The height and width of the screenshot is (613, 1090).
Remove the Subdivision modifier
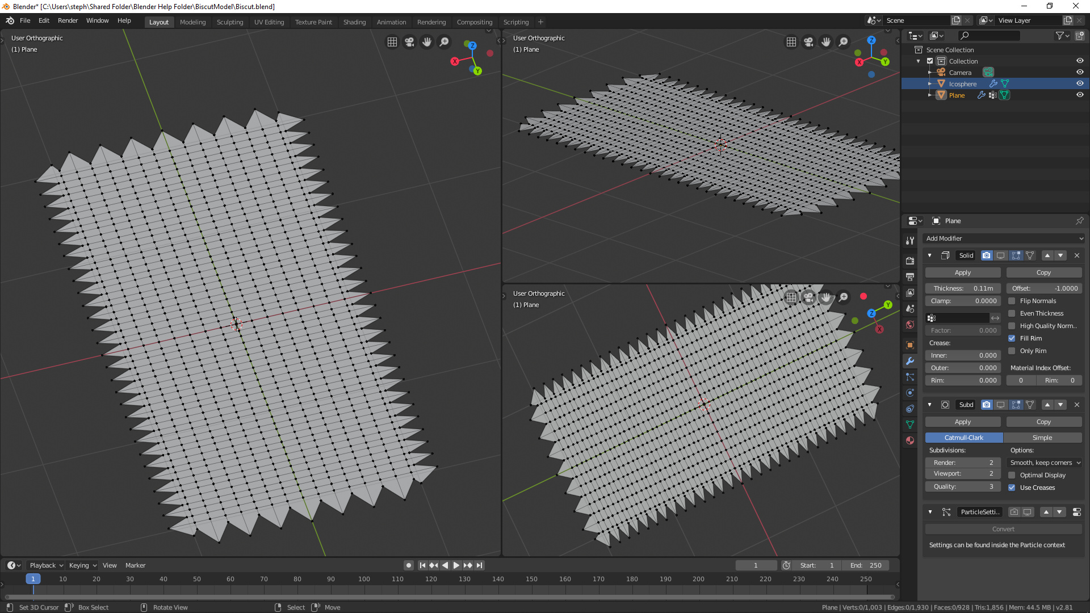pyautogui.click(x=1077, y=405)
